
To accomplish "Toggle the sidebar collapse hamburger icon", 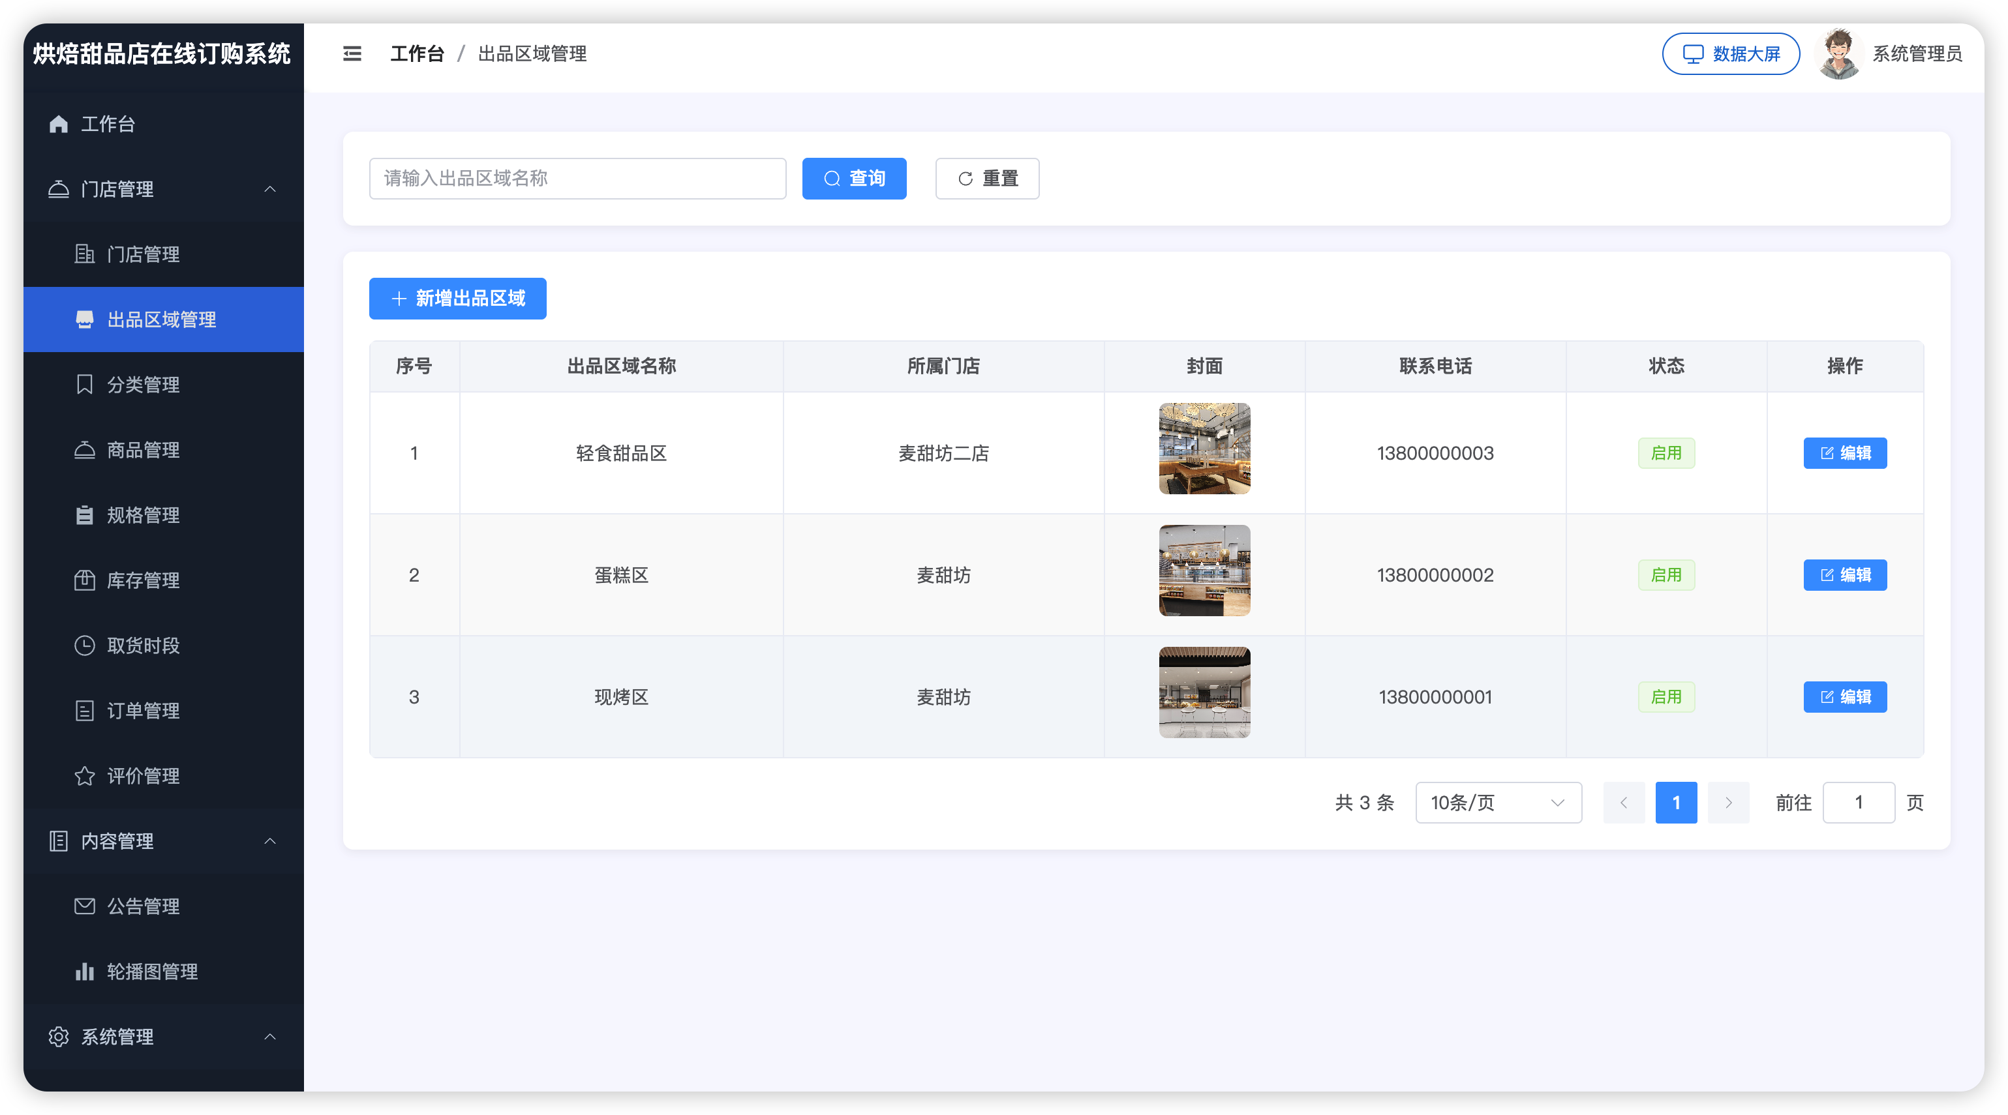I will [x=352, y=53].
